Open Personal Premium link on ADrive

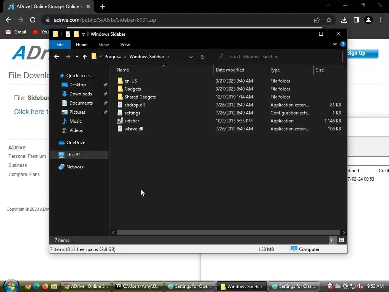pyautogui.click(x=27, y=156)
